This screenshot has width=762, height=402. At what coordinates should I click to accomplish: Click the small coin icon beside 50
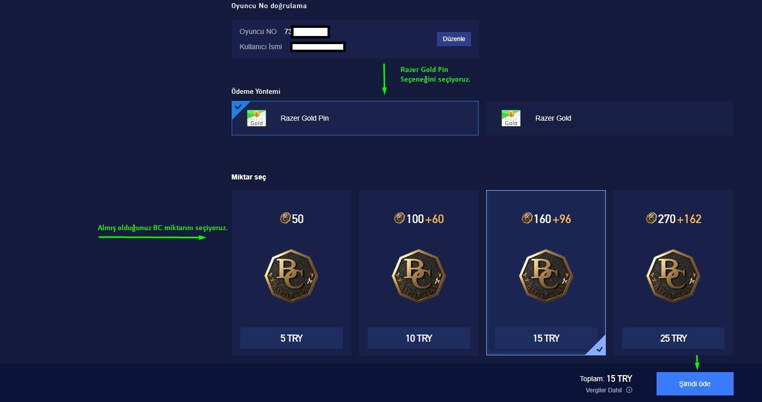285,218
